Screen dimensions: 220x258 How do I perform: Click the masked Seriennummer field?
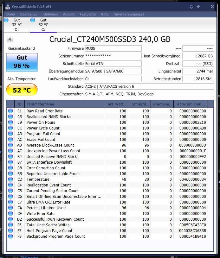tap(113, 56)
